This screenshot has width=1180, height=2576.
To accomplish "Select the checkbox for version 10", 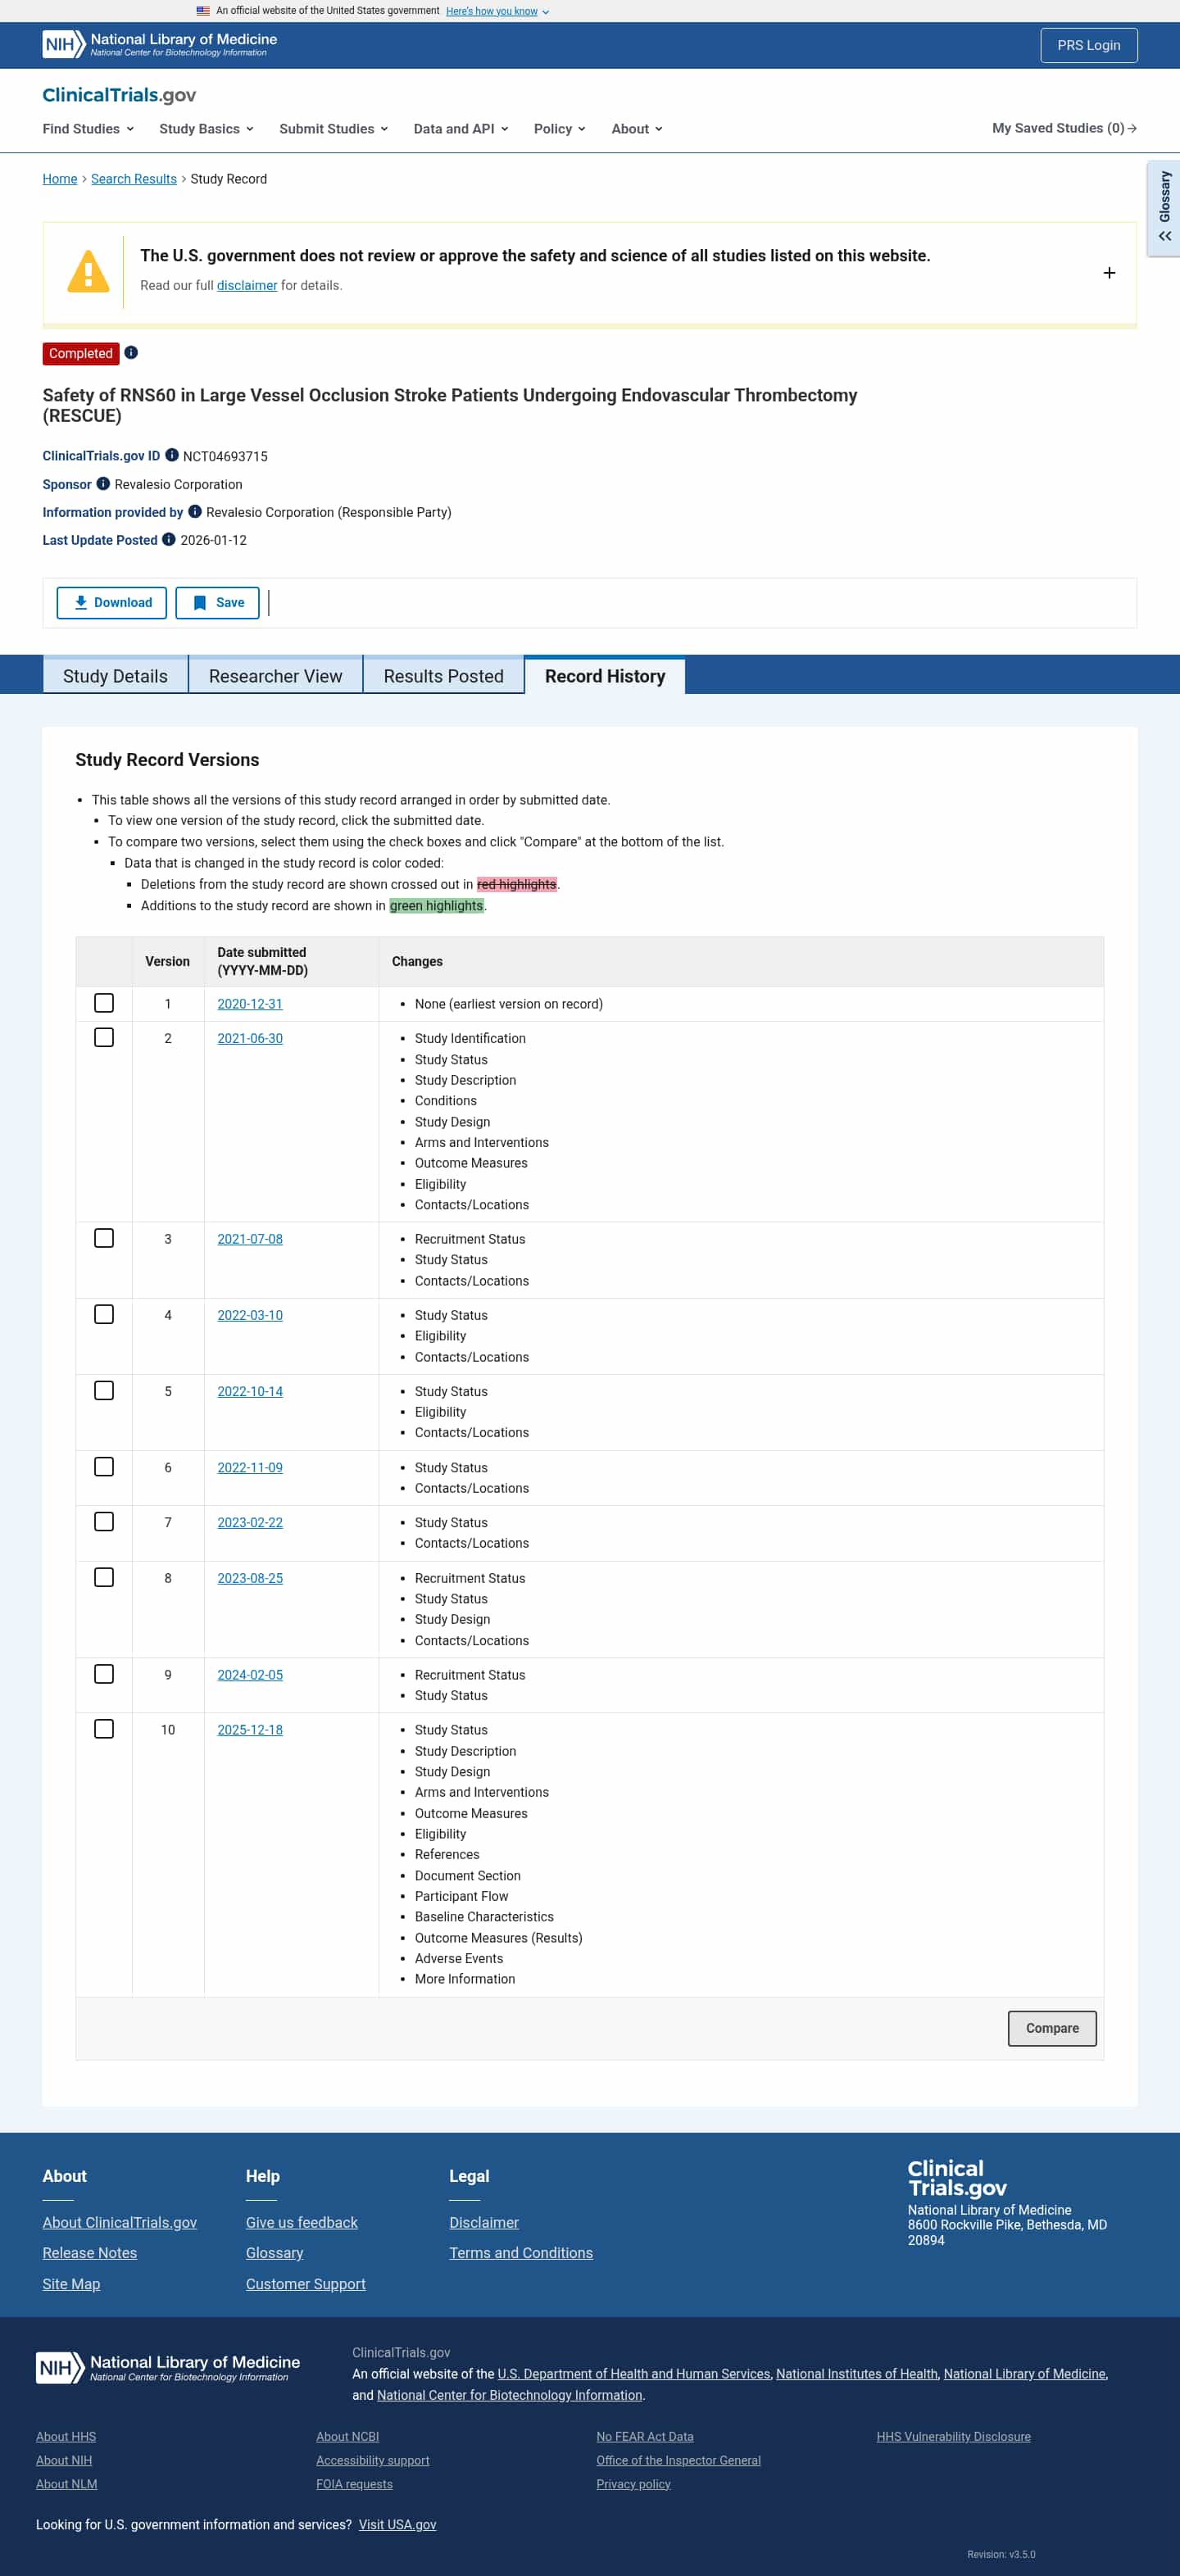I will tap(104, 1729).
